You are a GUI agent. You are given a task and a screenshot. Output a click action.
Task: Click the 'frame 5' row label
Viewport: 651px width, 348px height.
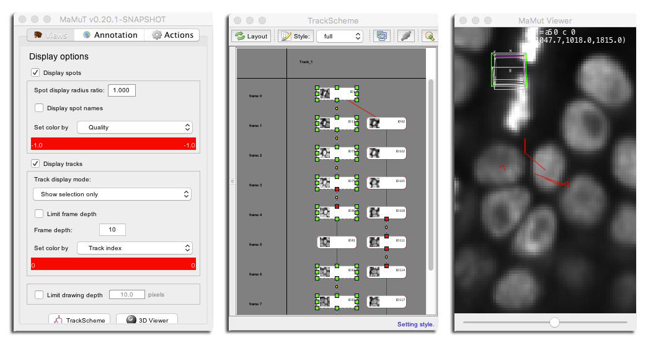point(255,245)
